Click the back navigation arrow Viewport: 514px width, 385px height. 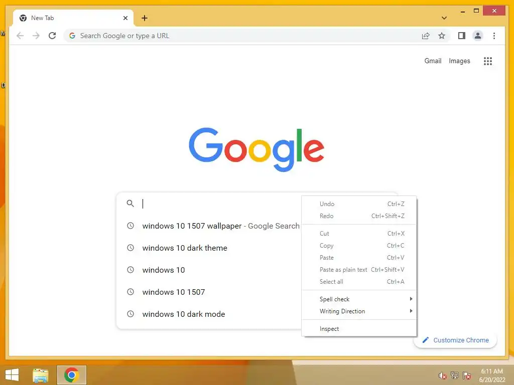(20, 36)
